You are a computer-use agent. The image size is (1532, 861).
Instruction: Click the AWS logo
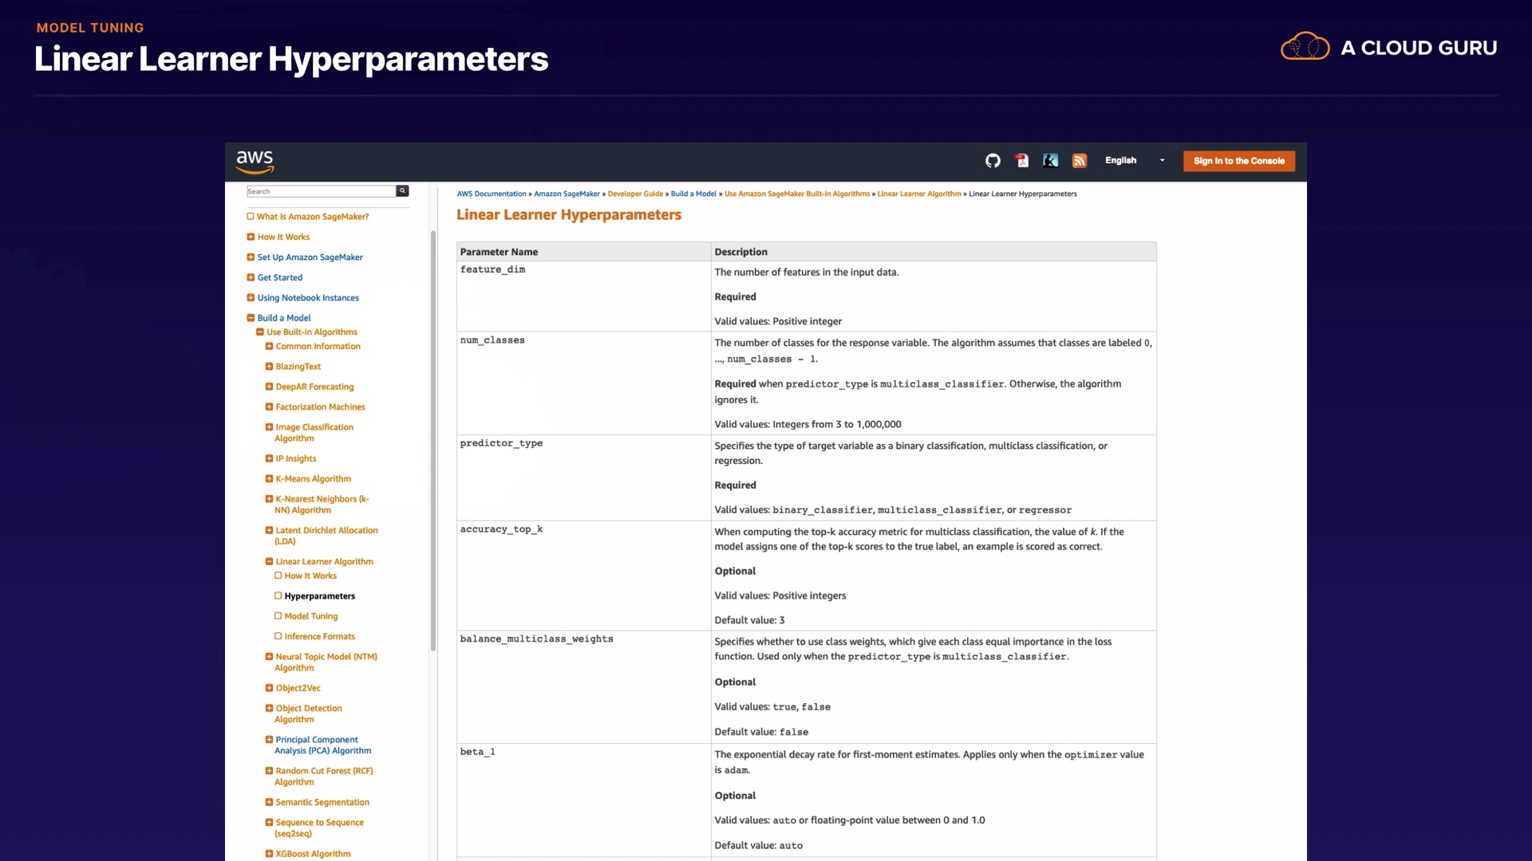tap(255, 162)
